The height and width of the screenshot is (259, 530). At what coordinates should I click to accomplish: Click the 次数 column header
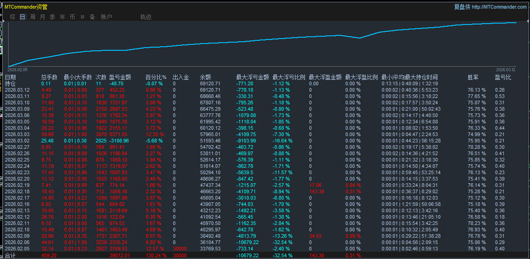click(x=101, y=77)
